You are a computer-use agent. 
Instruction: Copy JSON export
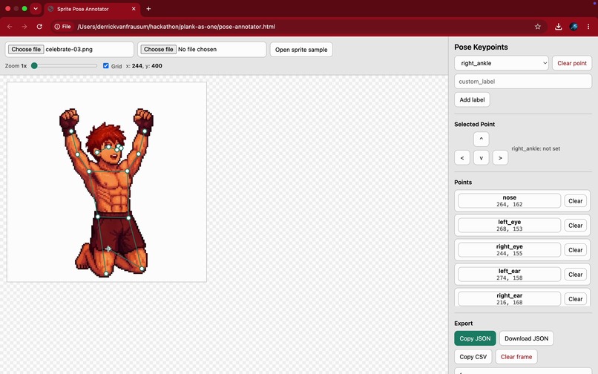pyautogui.click(x=475, y=338)
